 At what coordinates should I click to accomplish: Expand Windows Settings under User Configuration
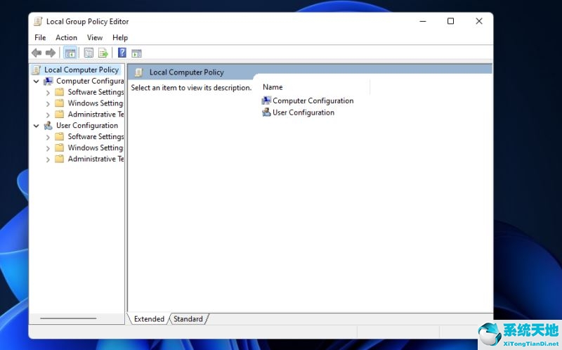[48, 148]
